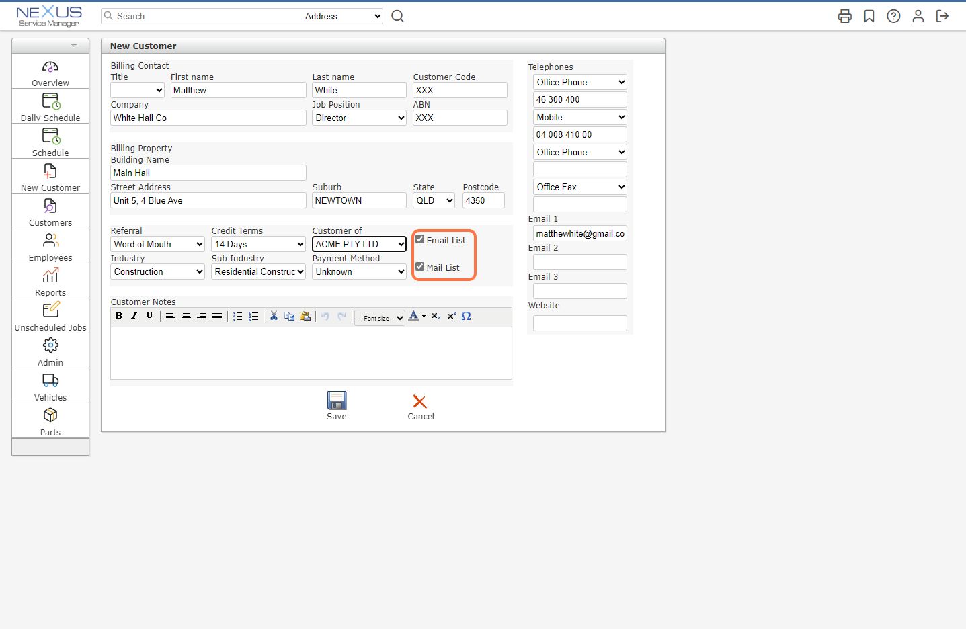
Task: Open the Parts section
Action: tap(50, 421)
